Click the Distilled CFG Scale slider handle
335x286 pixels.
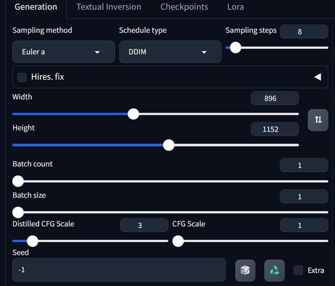[32, 241]
